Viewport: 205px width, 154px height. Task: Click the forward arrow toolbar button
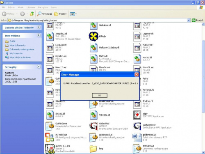pos(23,14)
